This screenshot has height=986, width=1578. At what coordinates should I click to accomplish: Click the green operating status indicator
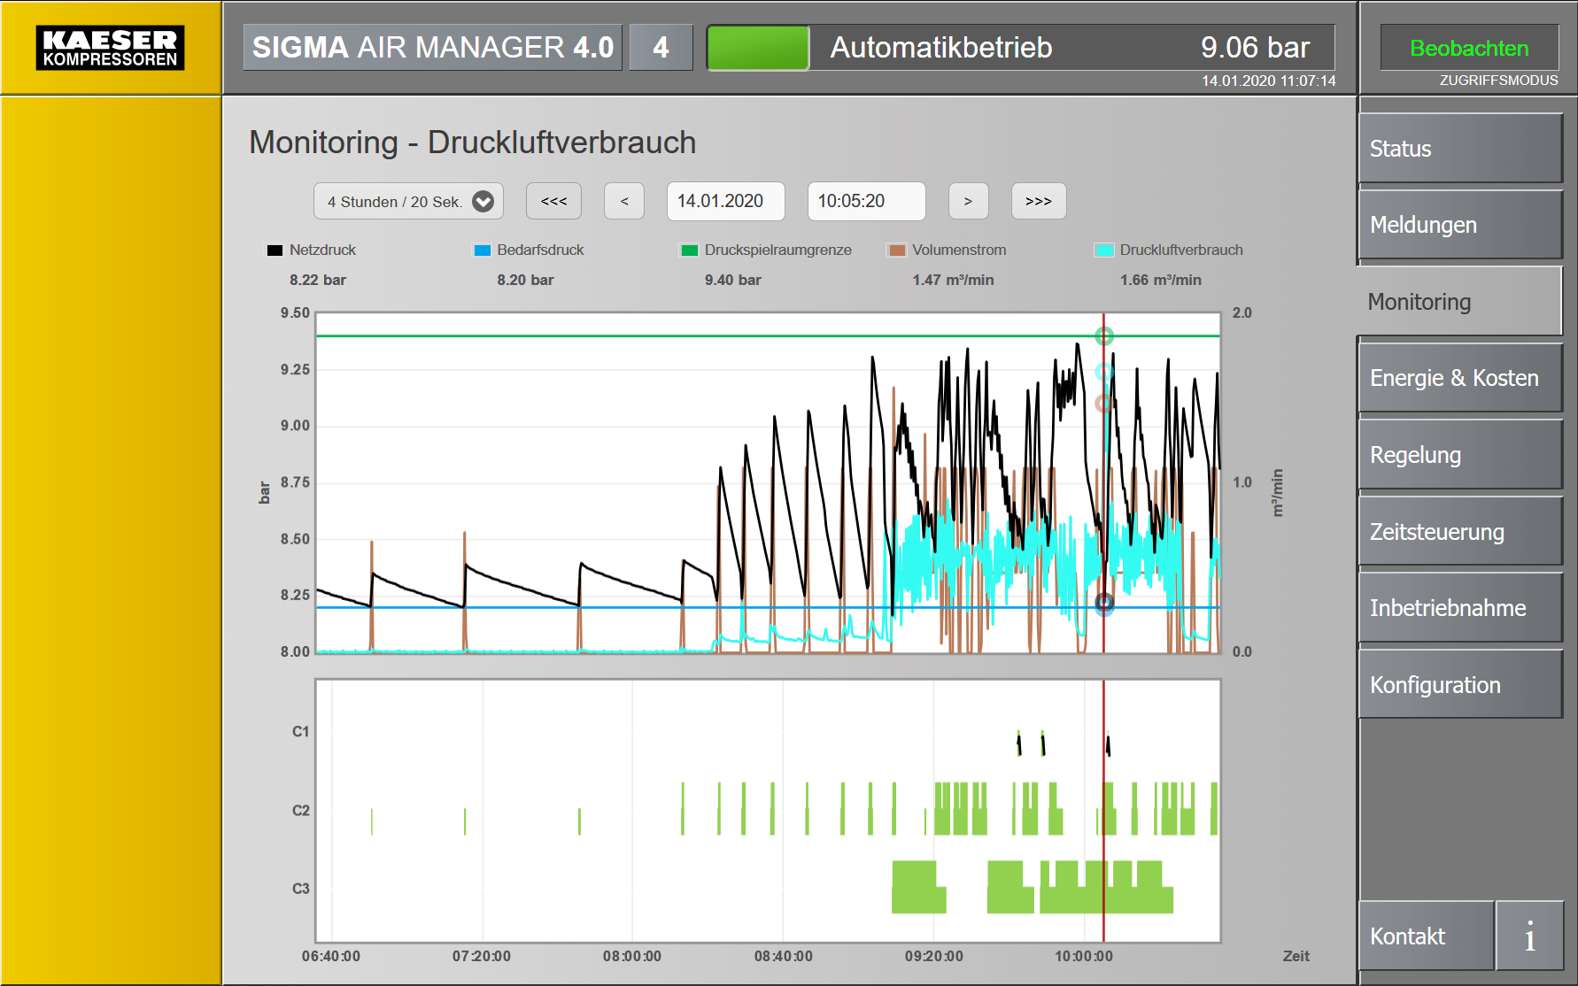[x=758, y=48]
